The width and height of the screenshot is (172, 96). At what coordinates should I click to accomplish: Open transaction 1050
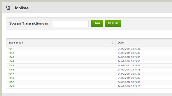coord(11,82)
